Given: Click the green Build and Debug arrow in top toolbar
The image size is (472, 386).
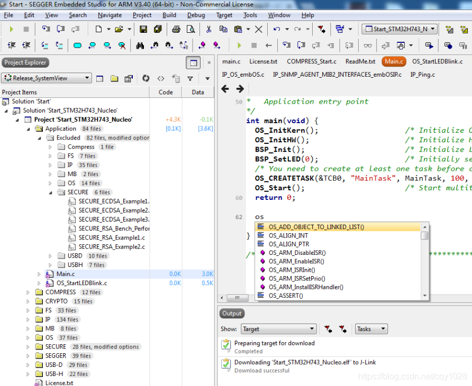Looking at the screenshot, I should [x=12, y=29].
